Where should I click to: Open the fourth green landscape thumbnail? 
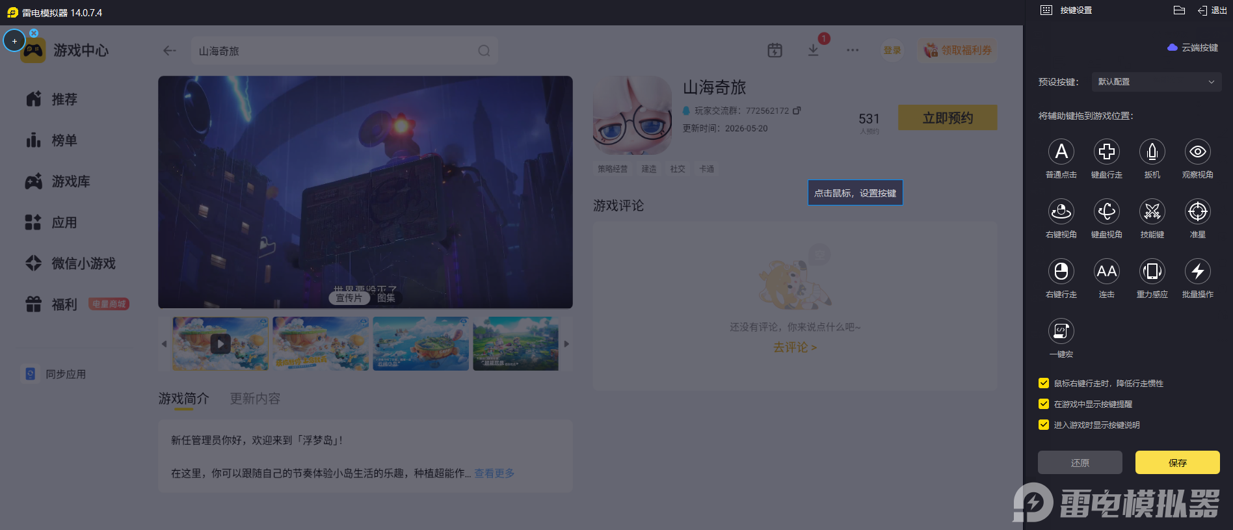[516, 343]
